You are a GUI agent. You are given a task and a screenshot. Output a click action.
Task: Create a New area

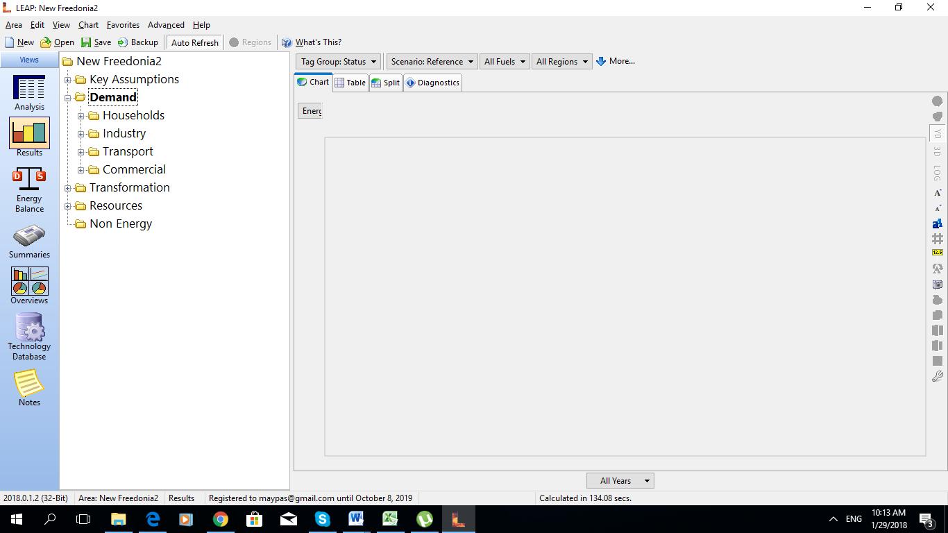[19, 42]
